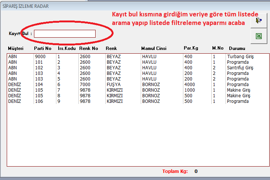This screenshot has width=270, height=180.
Task: Click the Par.Kg column header
Action: pos(191,48)
